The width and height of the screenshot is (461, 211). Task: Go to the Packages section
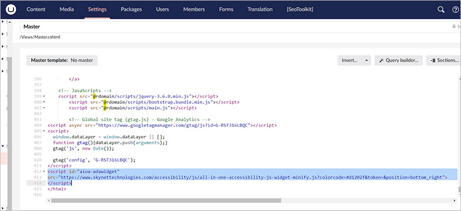[x=131, y=9]
